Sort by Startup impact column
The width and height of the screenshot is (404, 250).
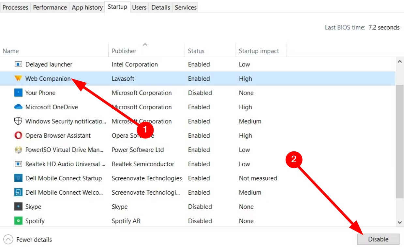(x=259, y=51)
